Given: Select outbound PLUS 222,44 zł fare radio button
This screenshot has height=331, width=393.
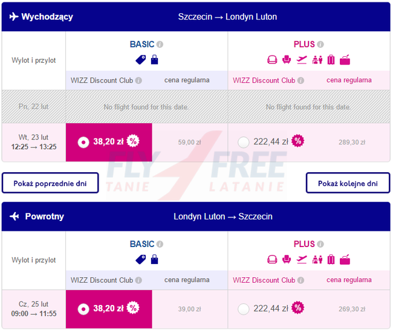Looking at the screenshot, I should 244,142.
